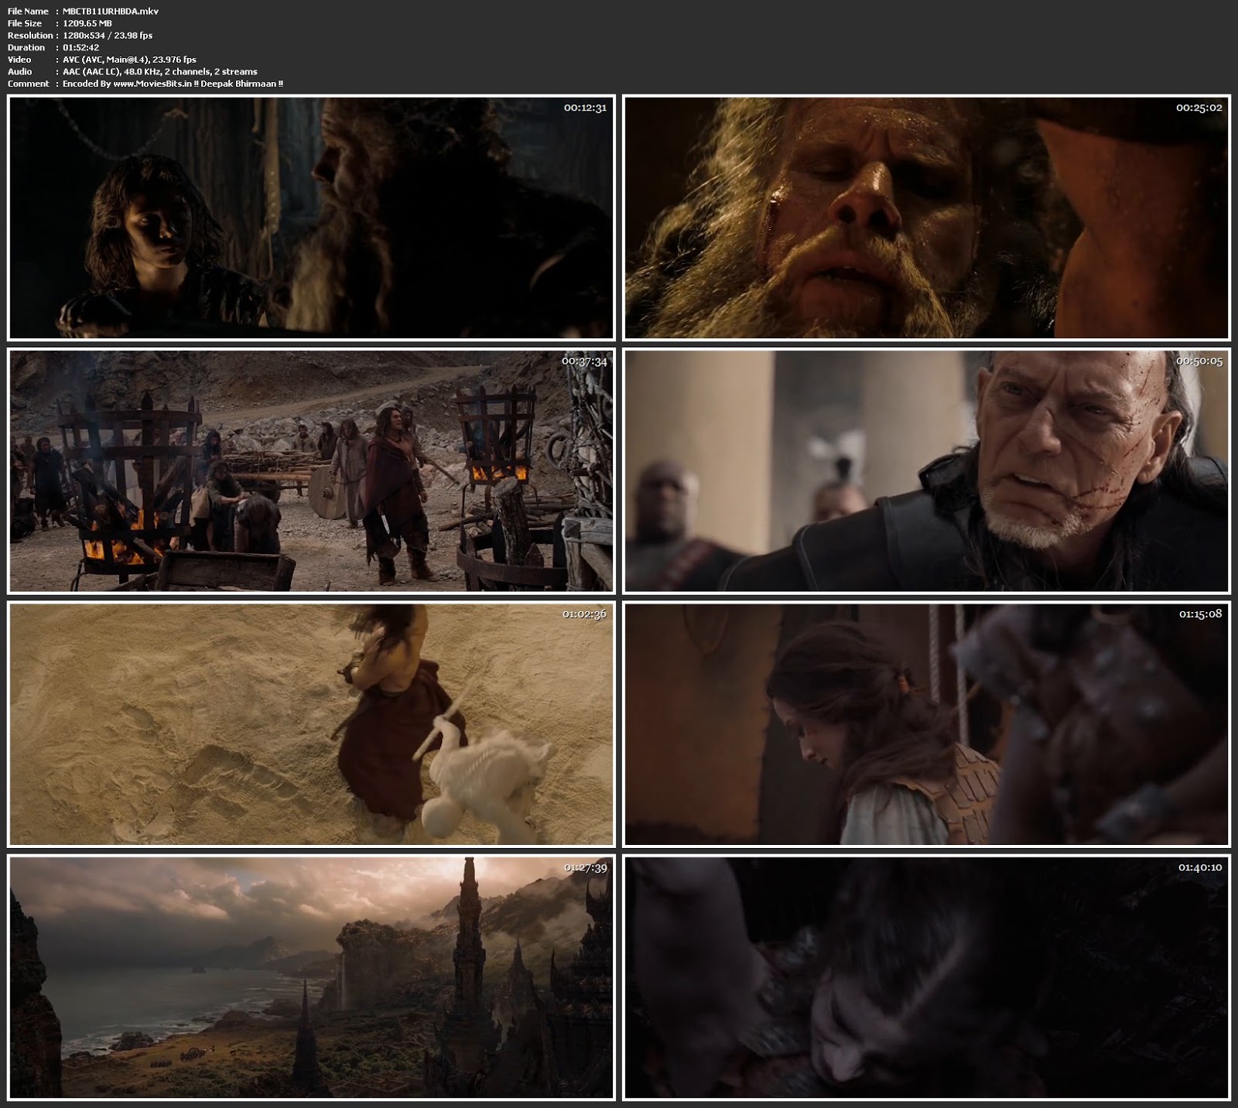Click the Audio AAC info line

point(159,72)
